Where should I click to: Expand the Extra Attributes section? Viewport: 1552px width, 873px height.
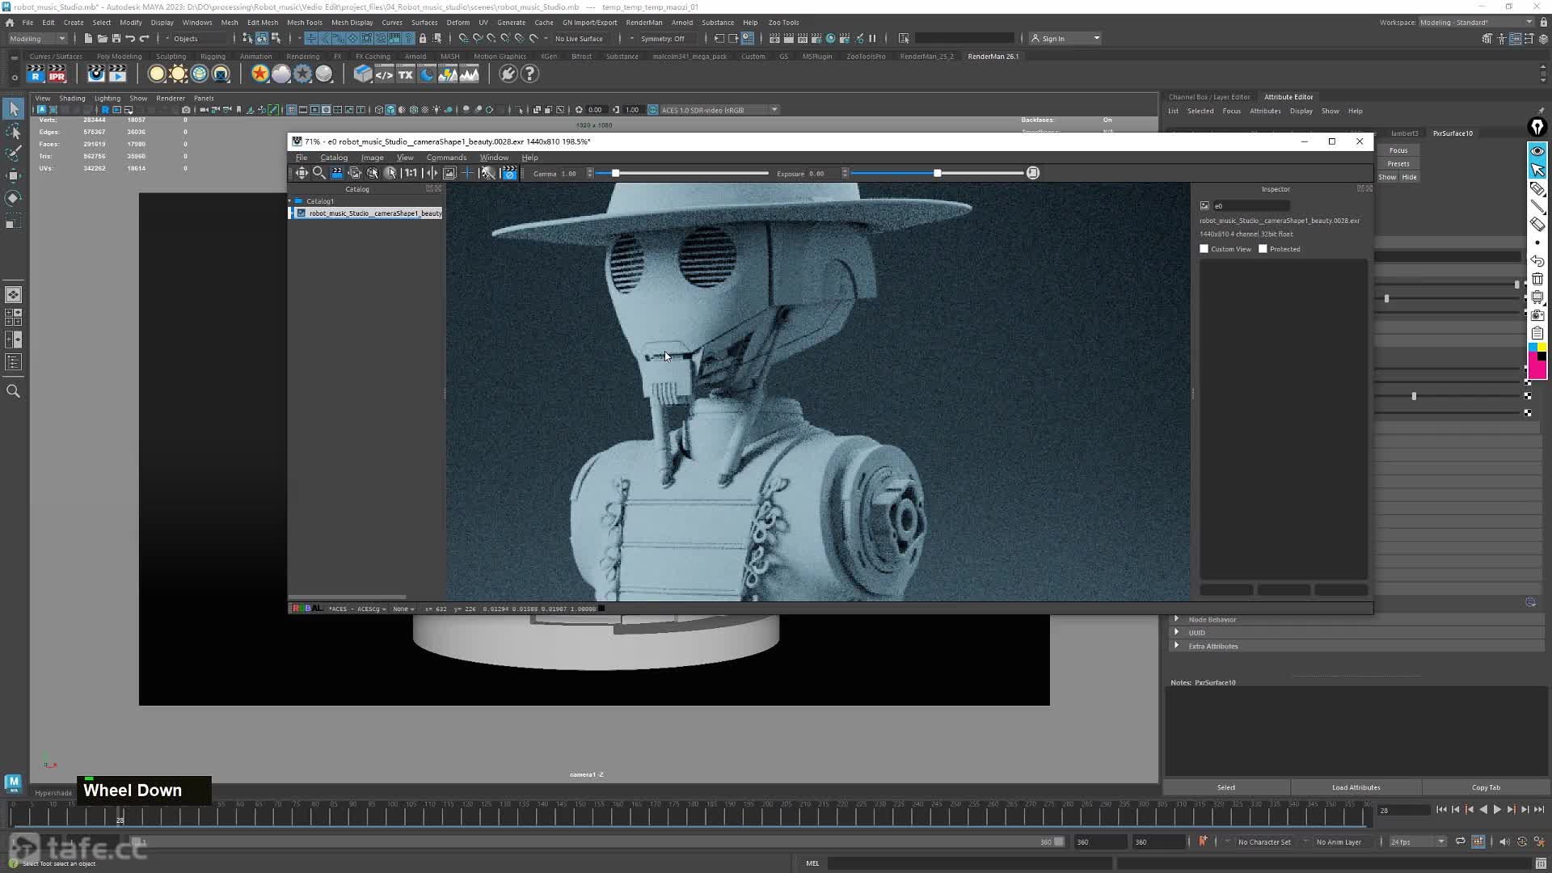(x=1177, y=646)
